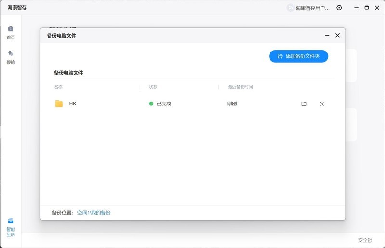Click 添加备份文件夹 button
This screenshot has height=248, width=385.
point(298,56)
